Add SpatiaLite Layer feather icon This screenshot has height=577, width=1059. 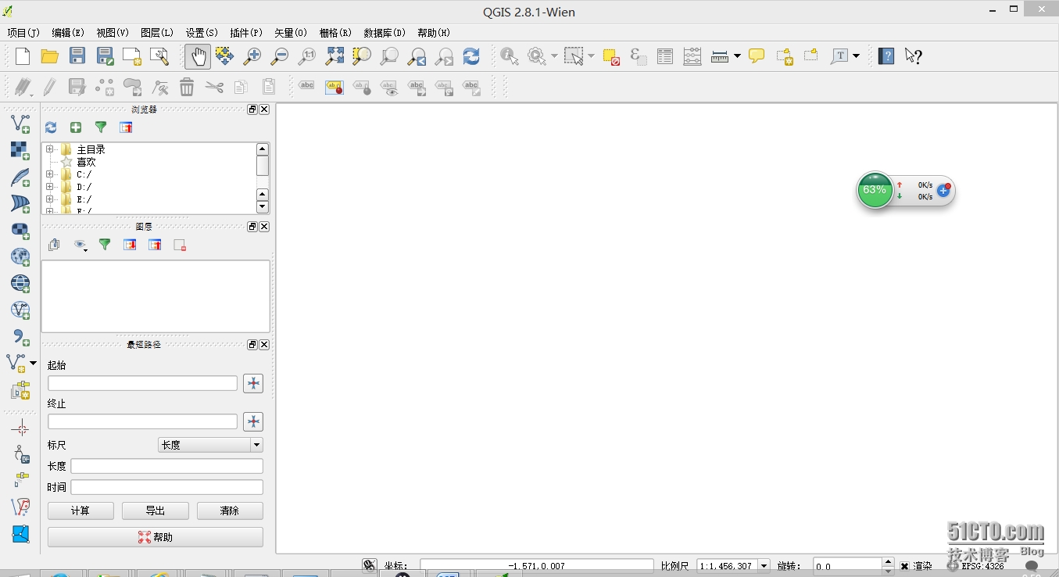pos(20,177)
